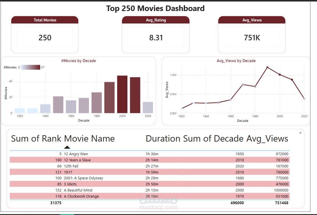Select the 12 Angry Men row
317x215 pixels.
coord(150,154)
